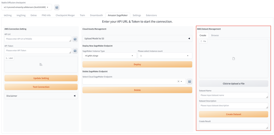Click the Test Connection button
The height and width of the screenshot is (135, 274).
pyautogui.click(x=41, y=87)
